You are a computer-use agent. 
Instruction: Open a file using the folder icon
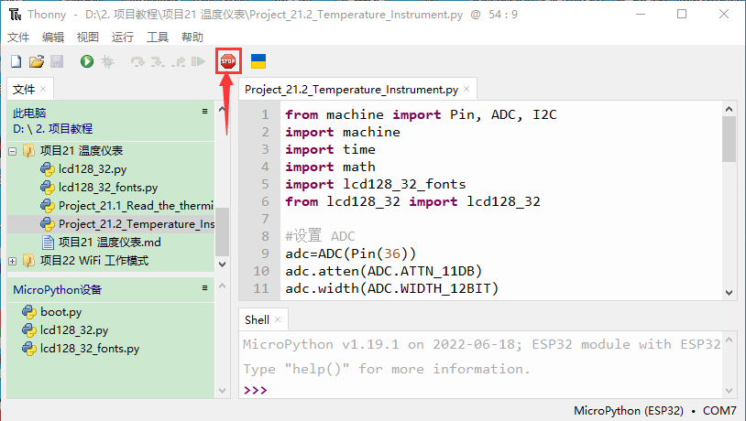click(x=37, y=61)
